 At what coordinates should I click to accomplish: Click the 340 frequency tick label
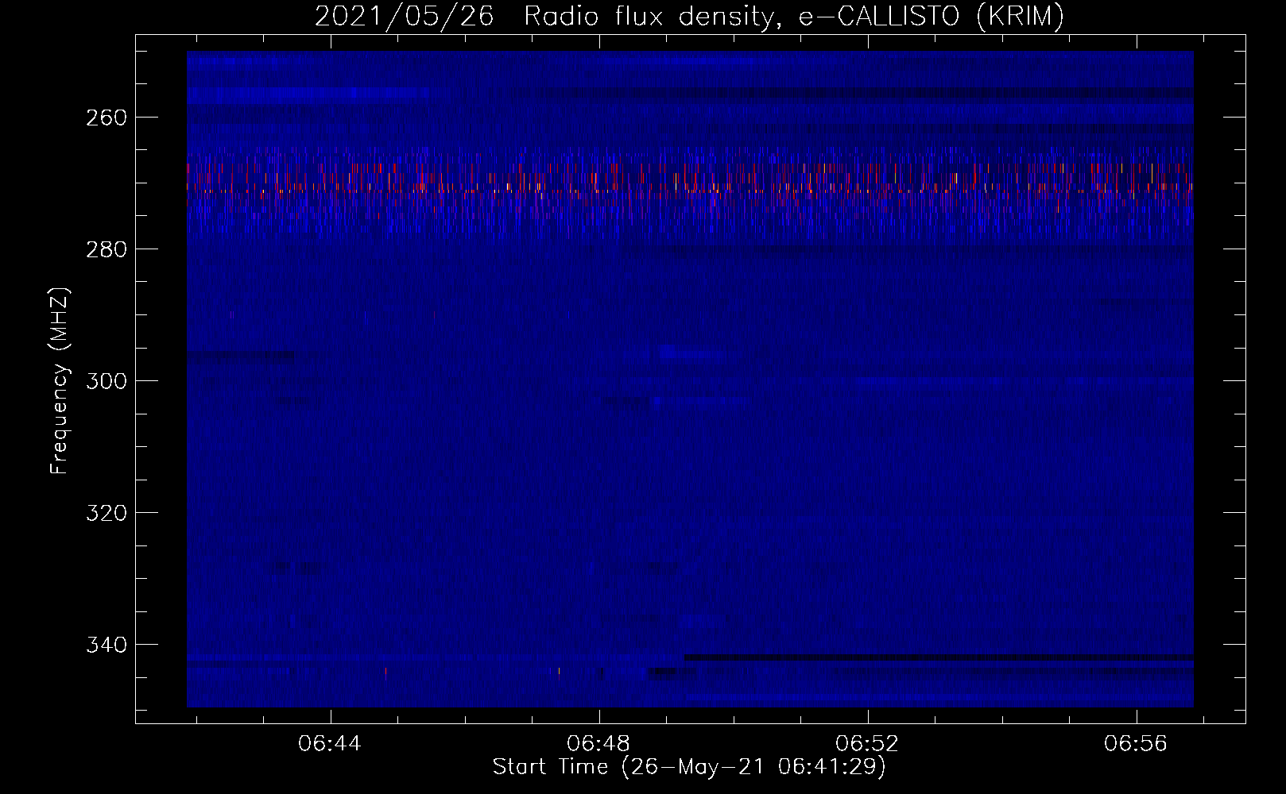click(x=105, y=645)
